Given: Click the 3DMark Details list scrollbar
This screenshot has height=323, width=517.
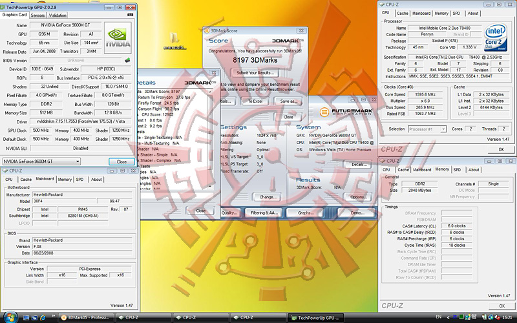Looking at the screenshot, I should pyautogui.click(x=210, y=138).
